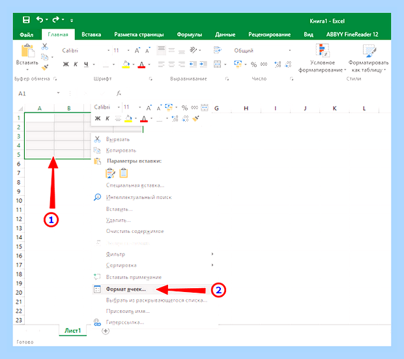Apply thousands separator format in ribbon
Screen dimensions: 404x359
[x=264, y=64]
